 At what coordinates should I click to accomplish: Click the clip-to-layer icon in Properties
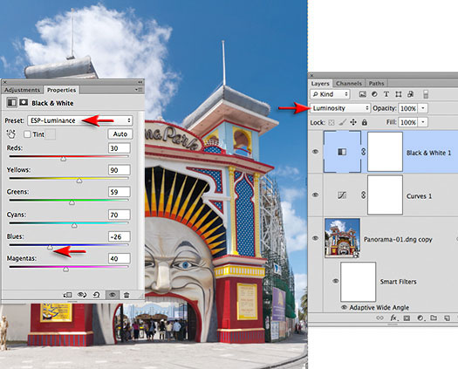[x=67, y=295]
